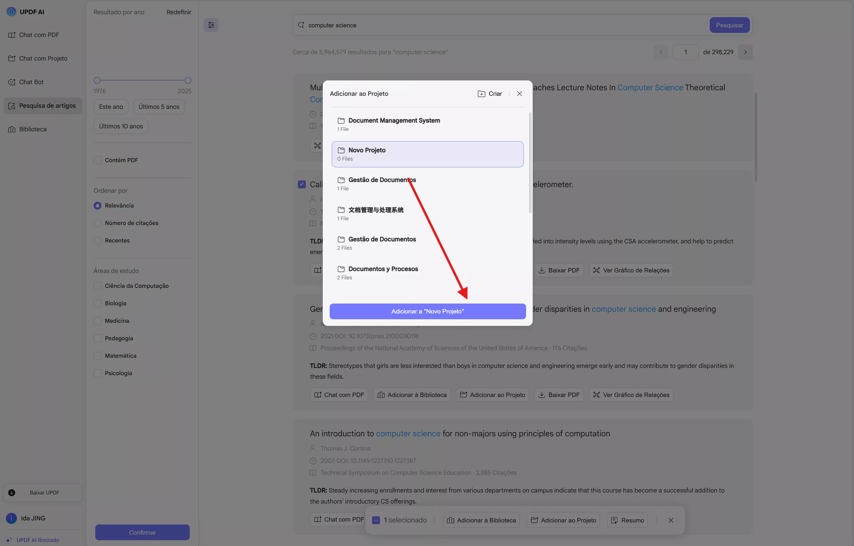
Task: Toggle the filter panel icon
Action: coord(211,25)
